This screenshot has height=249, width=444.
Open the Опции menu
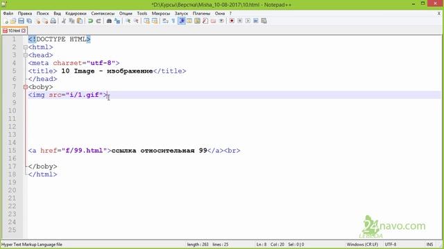click(126, 13)
